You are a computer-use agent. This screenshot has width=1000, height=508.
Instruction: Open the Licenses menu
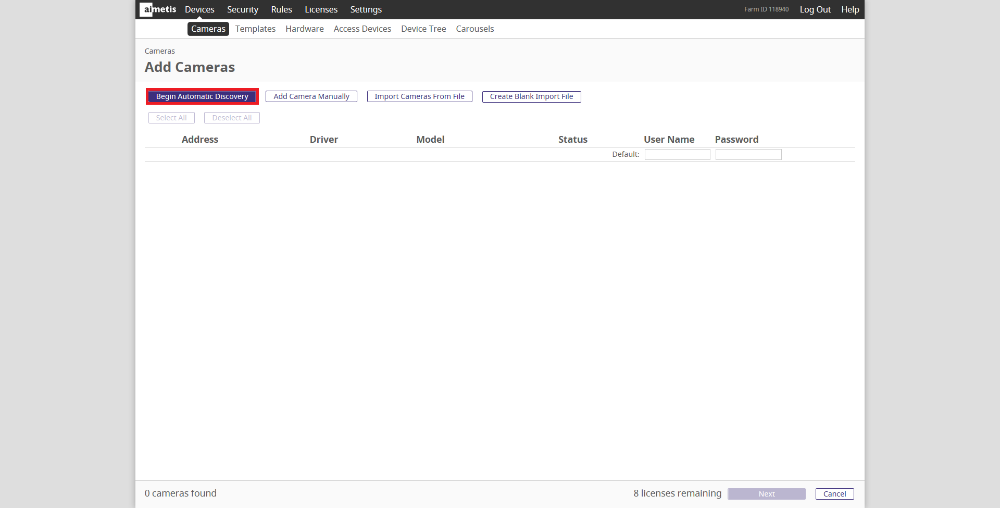(x=321, y=9)
